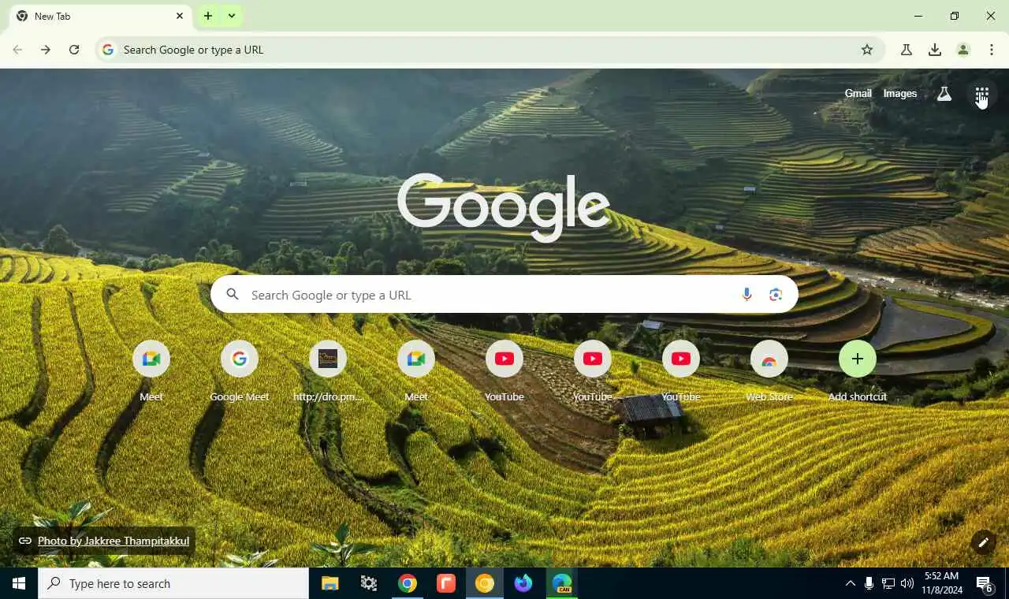Open Chrome Labs in the toolbar
Image resolution: width=1009 pixels, height=599 pixels.
pyautogui.click(x=907, y=50)
